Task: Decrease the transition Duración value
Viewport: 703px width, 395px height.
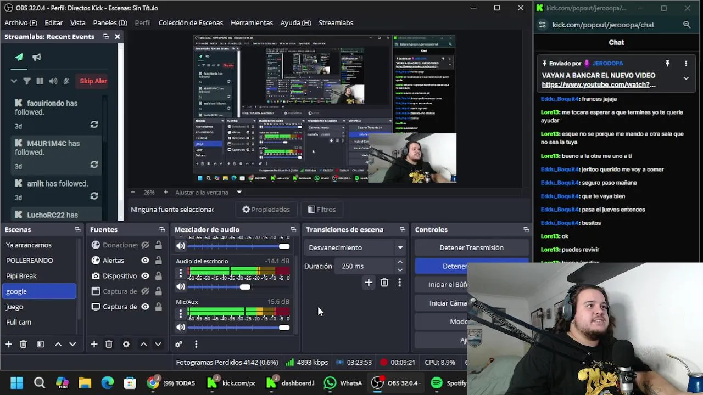Action: coord(400,269)
